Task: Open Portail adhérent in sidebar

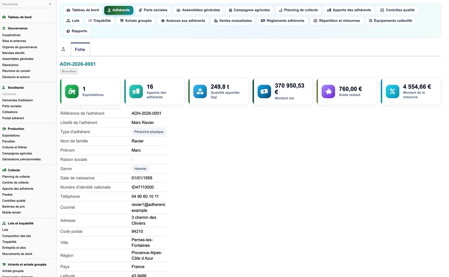Action: [x=13, y=118]
